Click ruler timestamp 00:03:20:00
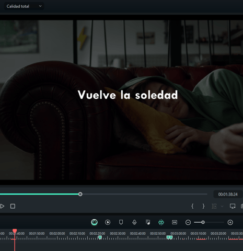Viewport: 243px width, 251px height. point(218,233)
